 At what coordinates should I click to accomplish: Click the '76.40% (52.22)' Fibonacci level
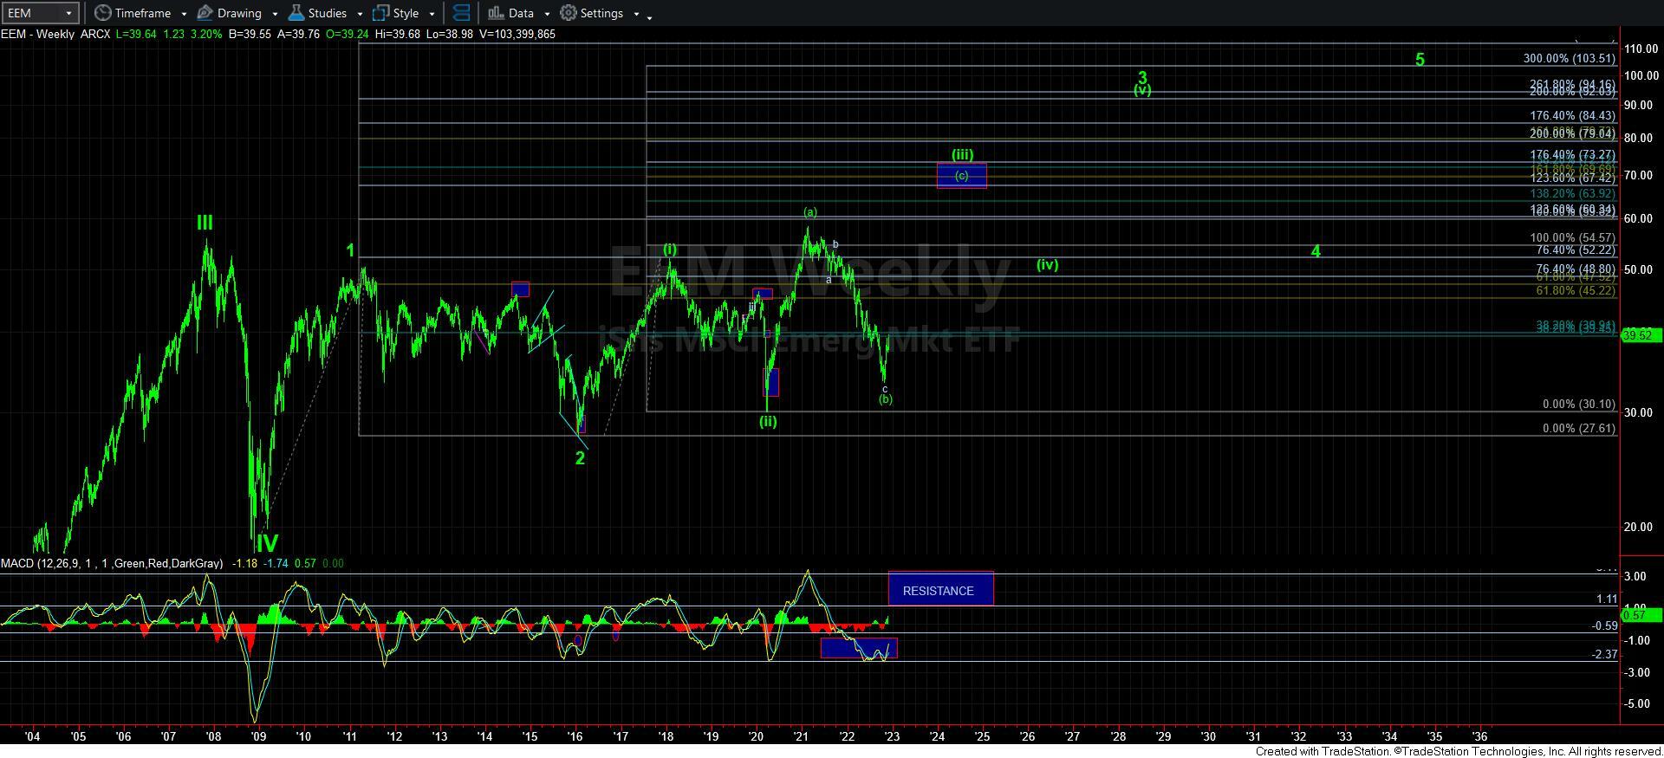point(1576,249)
